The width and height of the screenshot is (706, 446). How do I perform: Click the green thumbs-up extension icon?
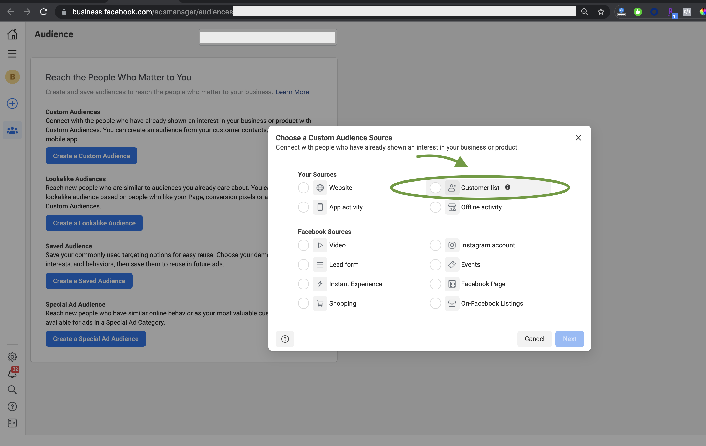pyautogui.click(x=638, y=12)
